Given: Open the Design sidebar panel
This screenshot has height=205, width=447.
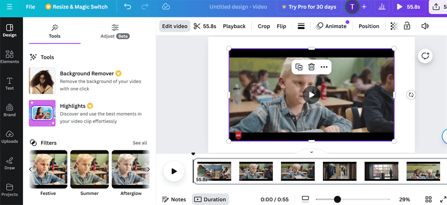Looking at the screenshot, I should click(x=9, y=30).
